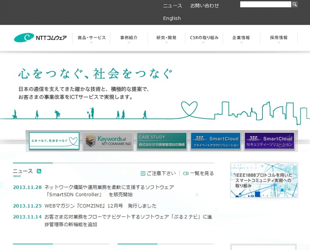Open the SmartSDN Controller news item
The height and width of the screenshot is (250, 310).
(109, 191)
